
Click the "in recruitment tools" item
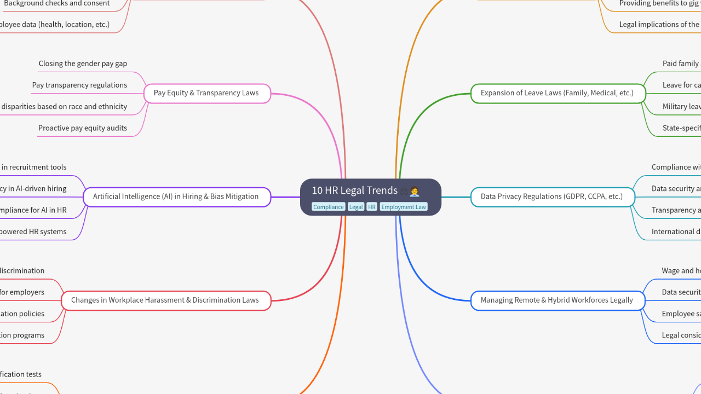(33, 167)
